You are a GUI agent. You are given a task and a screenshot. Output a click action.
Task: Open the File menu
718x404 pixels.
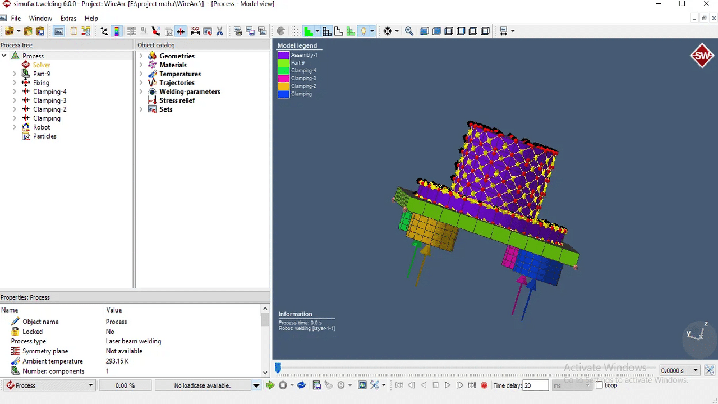[x=16, y=19]
